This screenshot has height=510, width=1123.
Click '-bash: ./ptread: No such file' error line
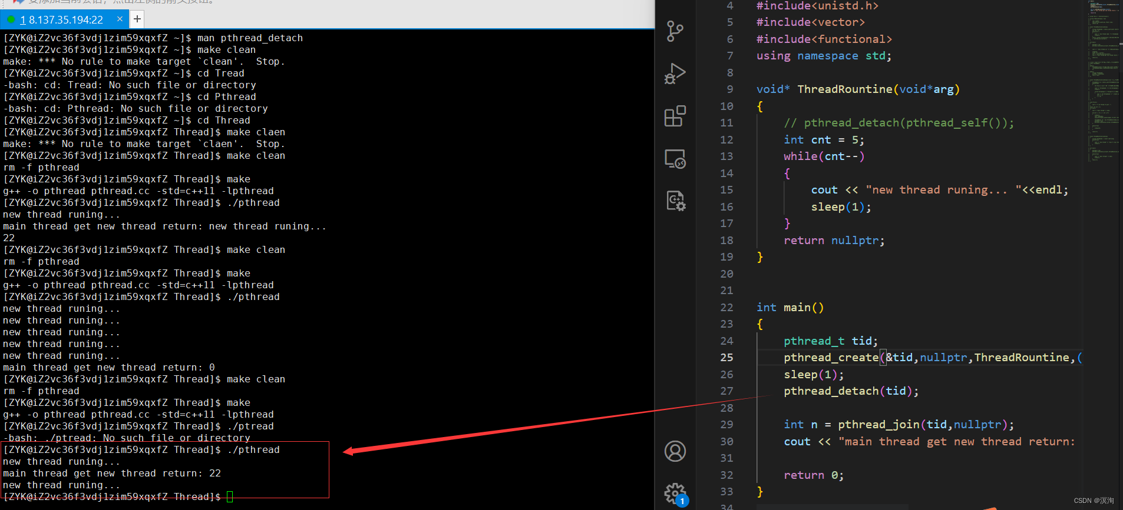pos(127,438)
